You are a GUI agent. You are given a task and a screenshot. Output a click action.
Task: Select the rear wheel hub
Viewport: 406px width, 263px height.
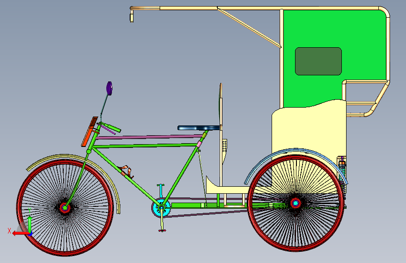point(295,203)
